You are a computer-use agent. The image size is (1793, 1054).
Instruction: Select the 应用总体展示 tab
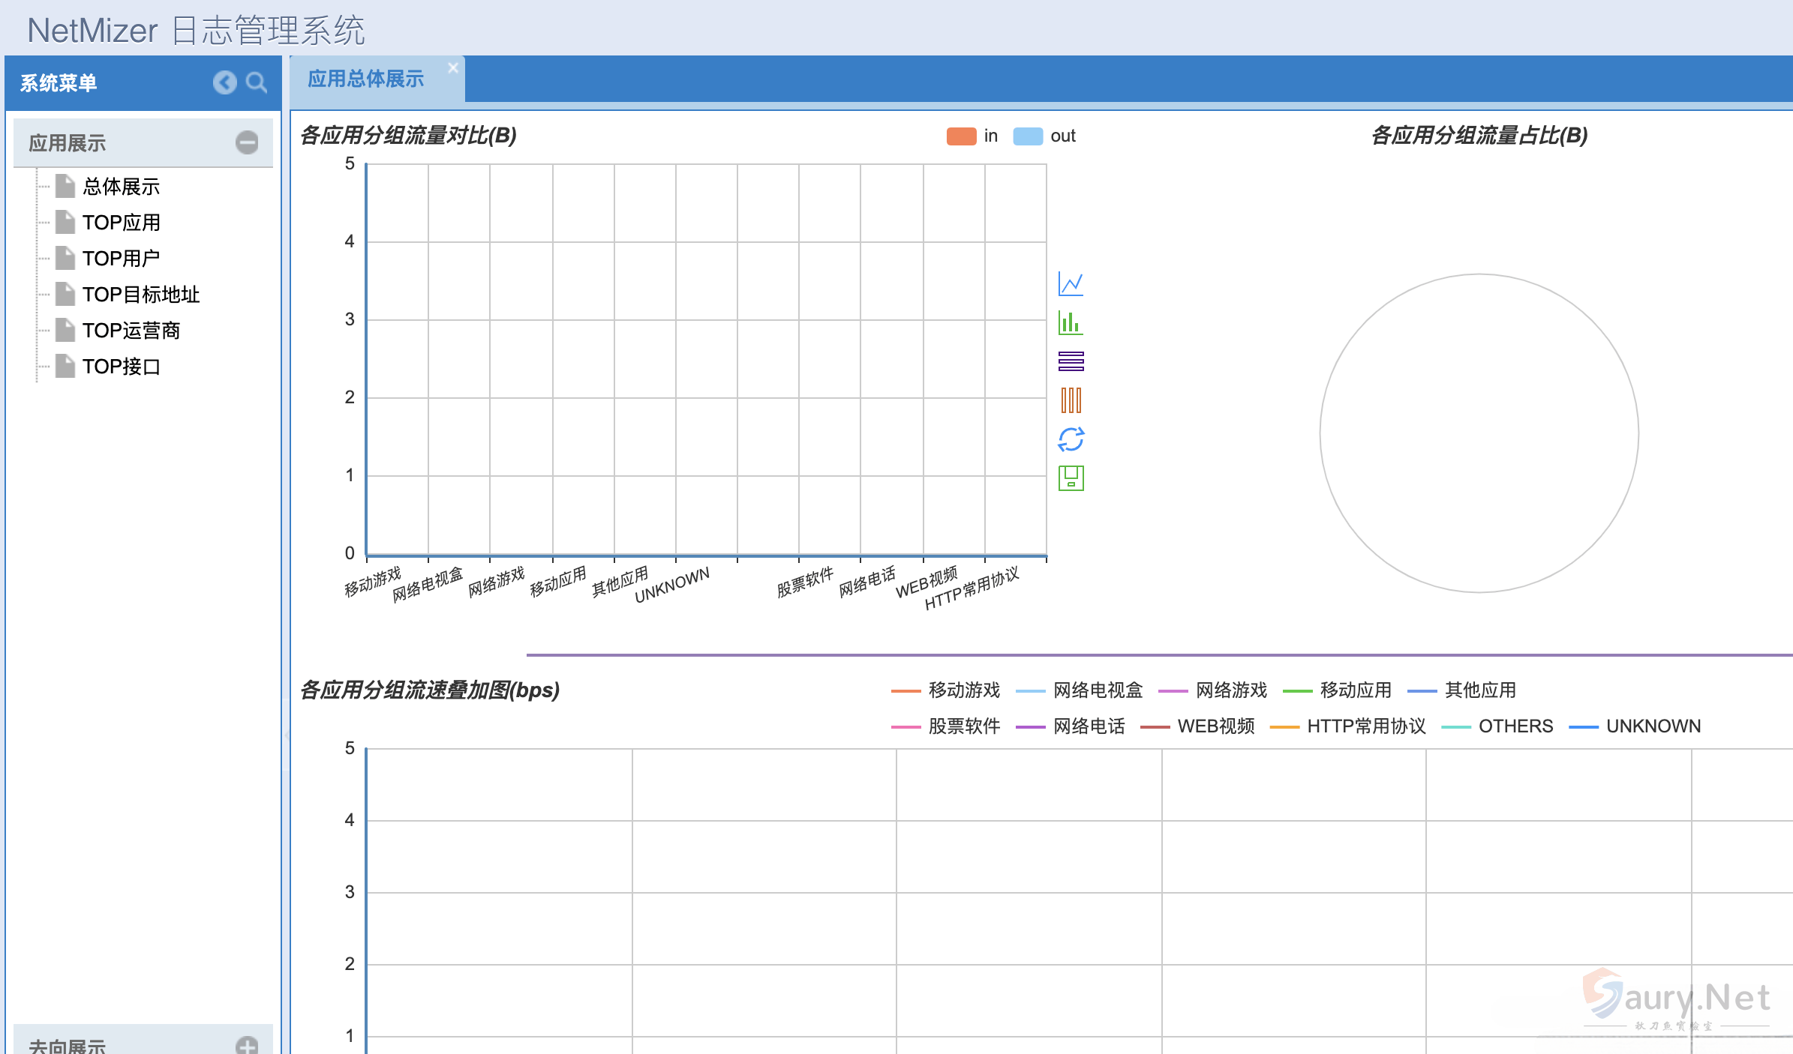point(366,79)
